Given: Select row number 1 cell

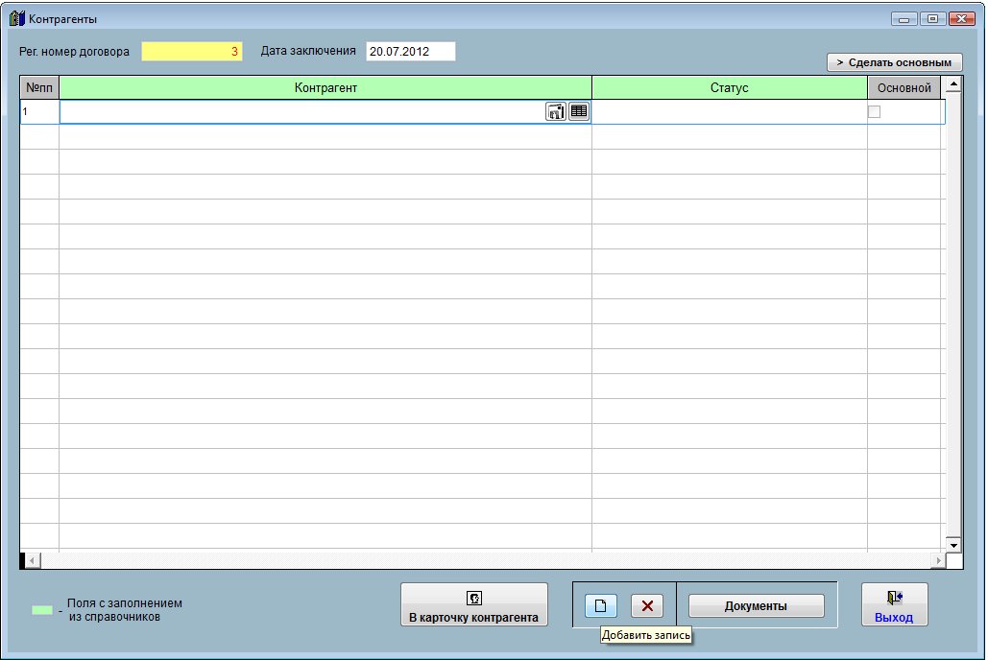Looking at the screenshot, I should (39, 111).
